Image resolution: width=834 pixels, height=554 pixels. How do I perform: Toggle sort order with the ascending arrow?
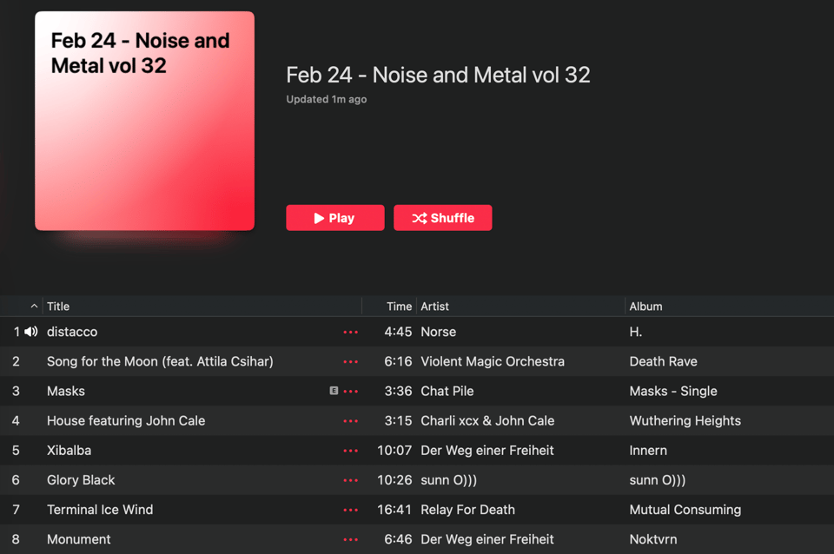34,307
